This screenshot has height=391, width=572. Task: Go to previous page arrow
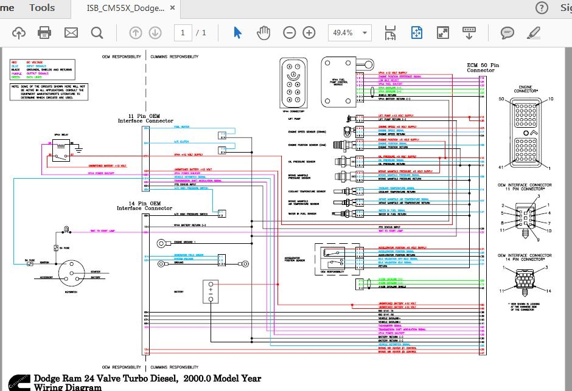click(135, 33)
